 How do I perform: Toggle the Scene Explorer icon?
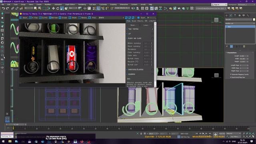click(x=142, y=8)
